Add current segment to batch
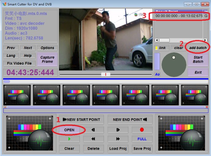The width and height of the screenshot is (211, 156). click(x=198, y=48)
